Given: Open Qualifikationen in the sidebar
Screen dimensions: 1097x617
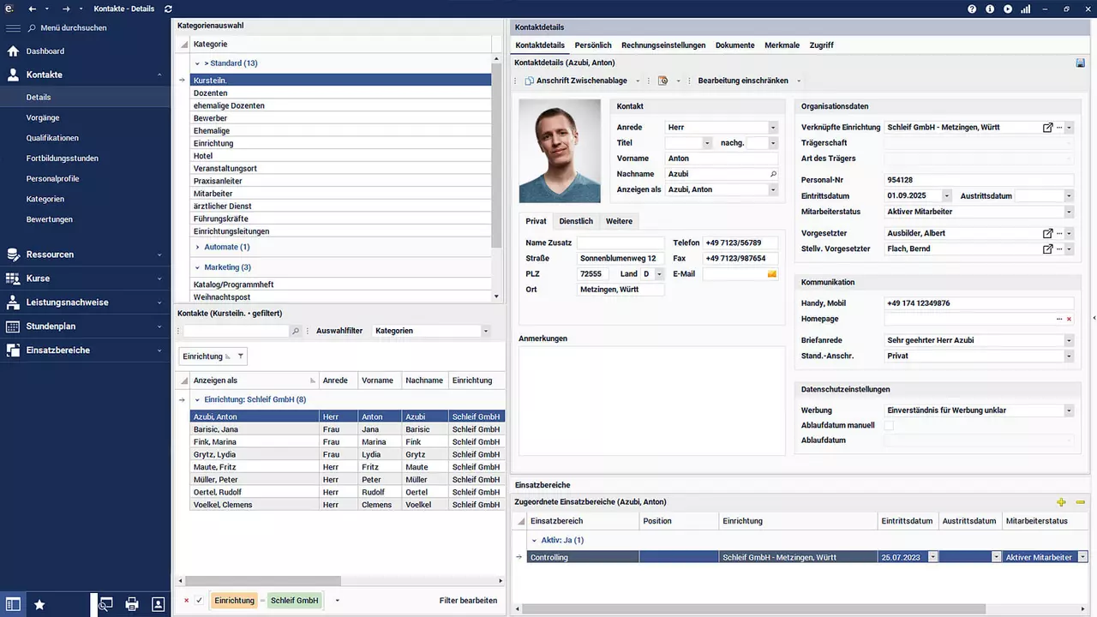Looking at the screenshot, I should (x=52, y=138).
